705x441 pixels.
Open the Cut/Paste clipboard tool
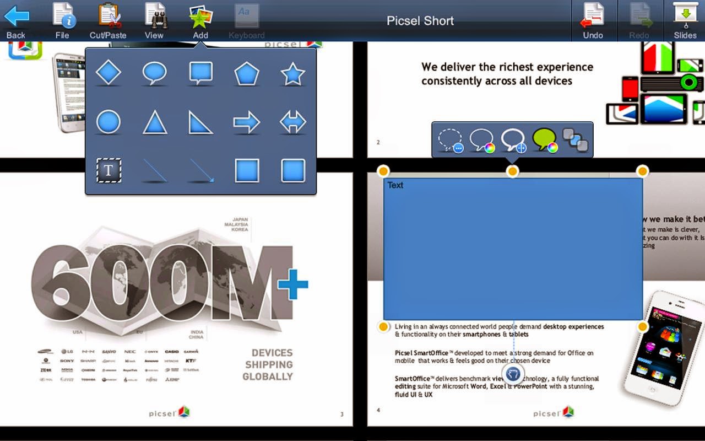[x=108, y=21]
